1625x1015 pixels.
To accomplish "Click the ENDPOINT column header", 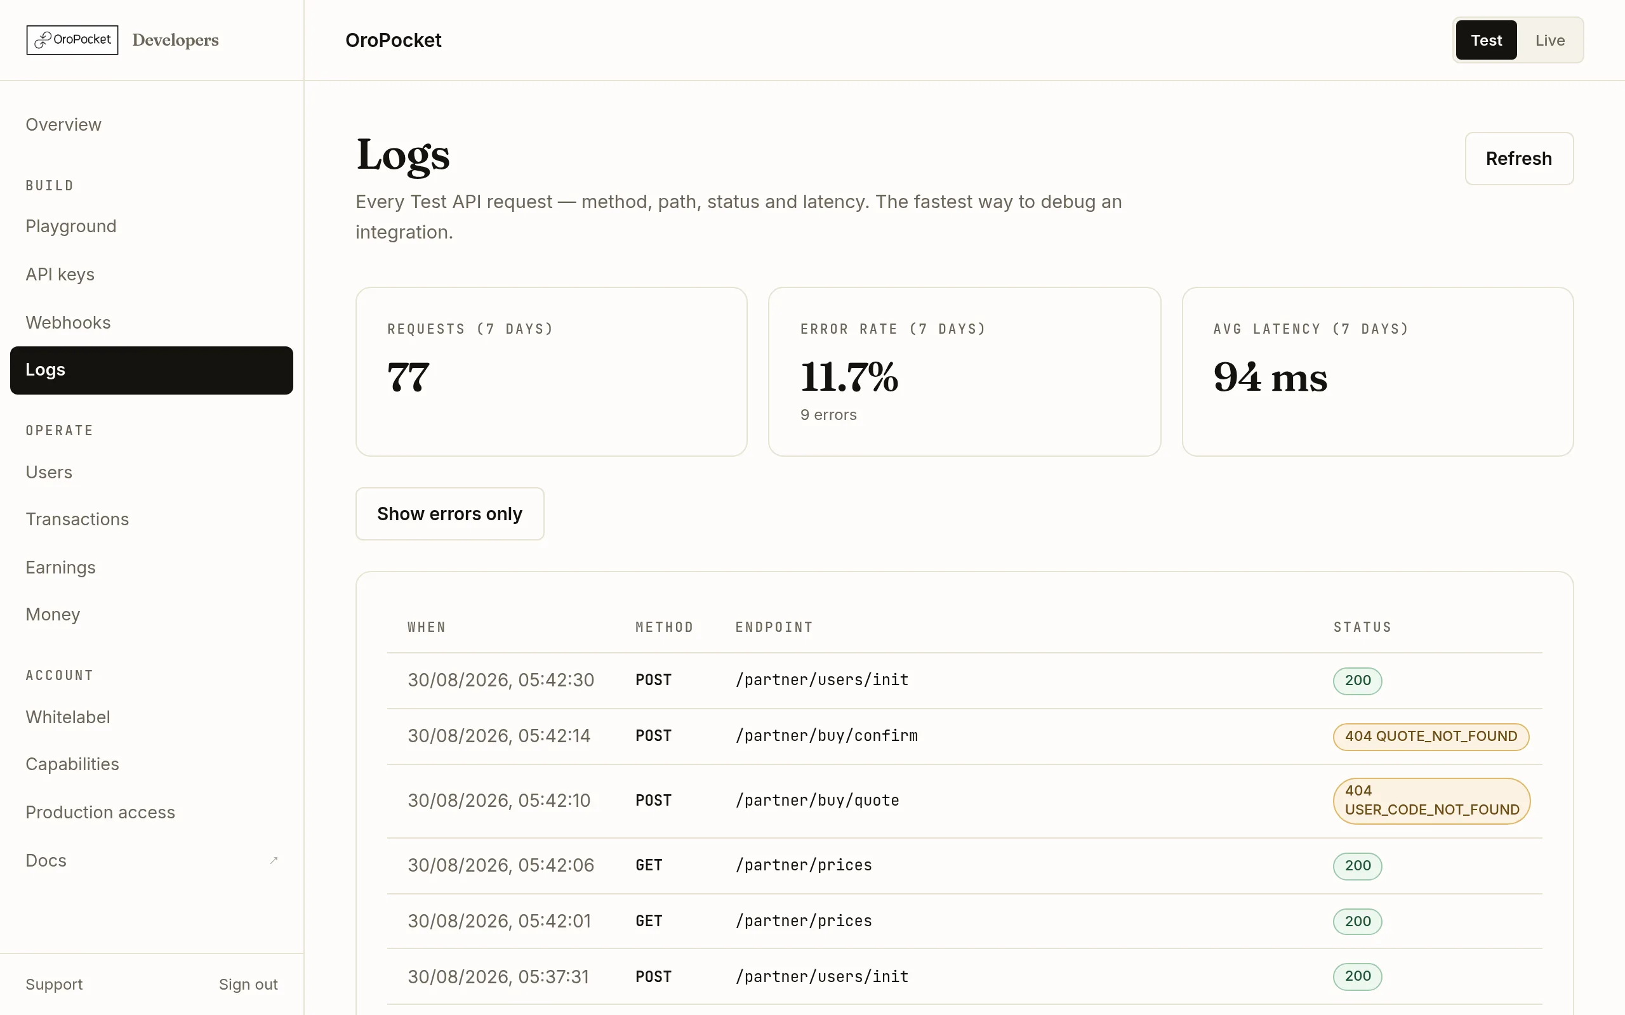I will 774,627.
